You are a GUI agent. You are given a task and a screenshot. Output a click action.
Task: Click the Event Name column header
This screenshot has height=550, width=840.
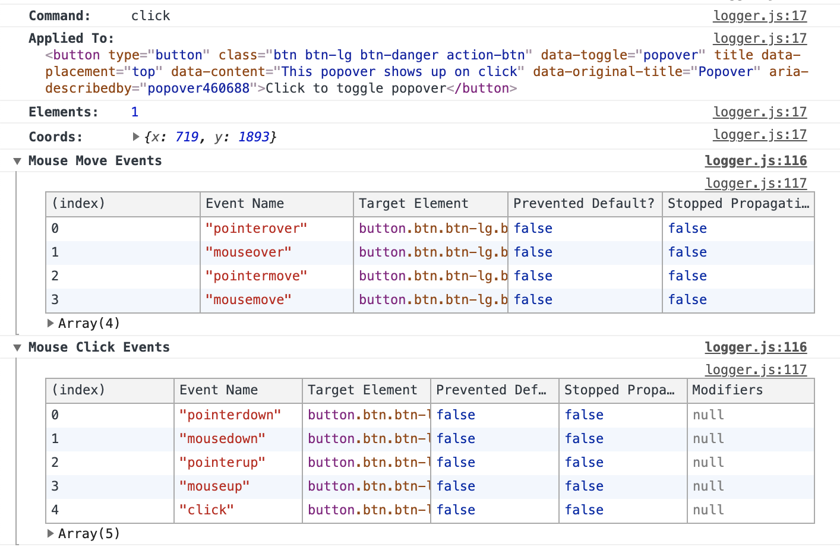coord(245,204)
